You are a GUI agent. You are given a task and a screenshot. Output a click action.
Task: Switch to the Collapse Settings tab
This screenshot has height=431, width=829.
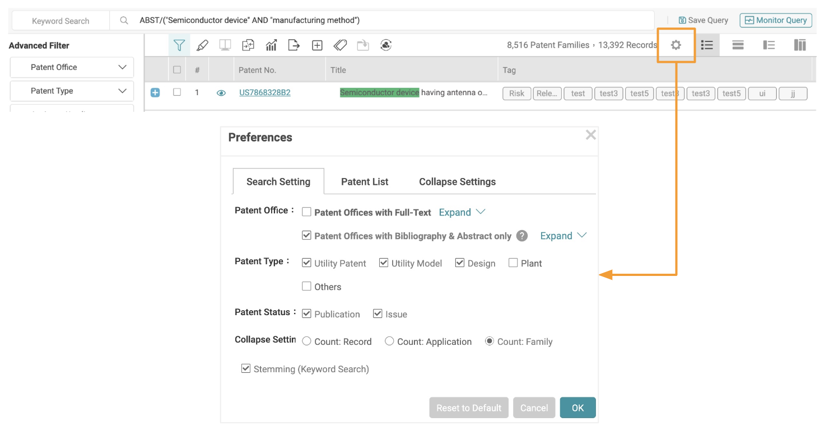point(457,181)
